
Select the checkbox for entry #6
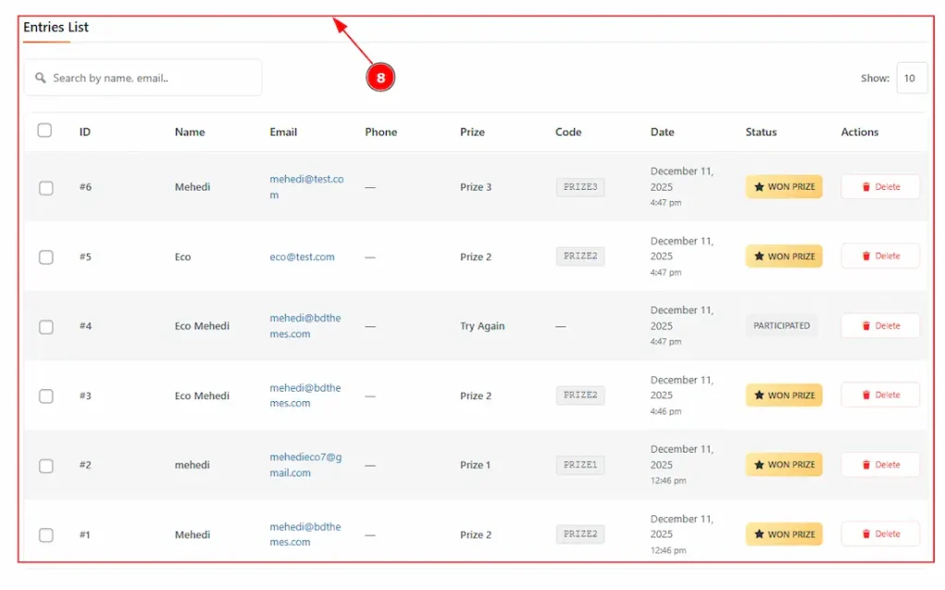46,188
